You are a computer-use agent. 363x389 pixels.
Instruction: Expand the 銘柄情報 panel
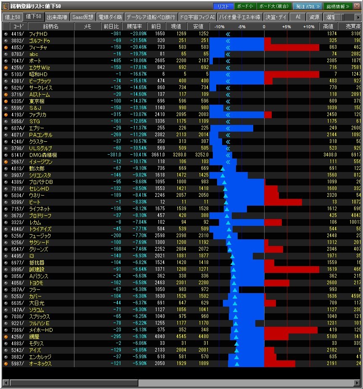pyautogui.click(x=338, y=6)
